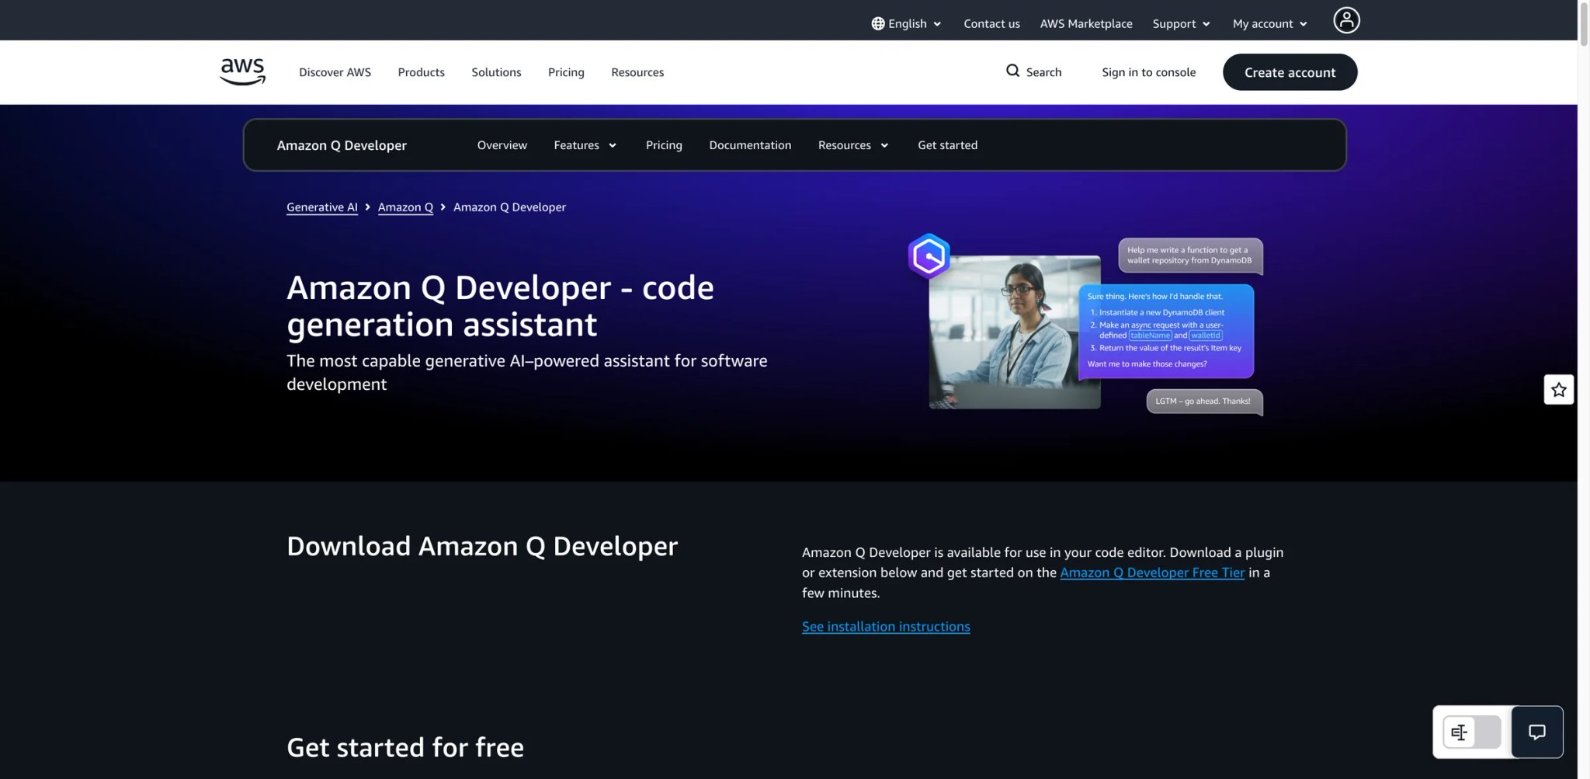Click the Contact us link
Viewport: 1590px width, 779px height.
click(991, 23)
